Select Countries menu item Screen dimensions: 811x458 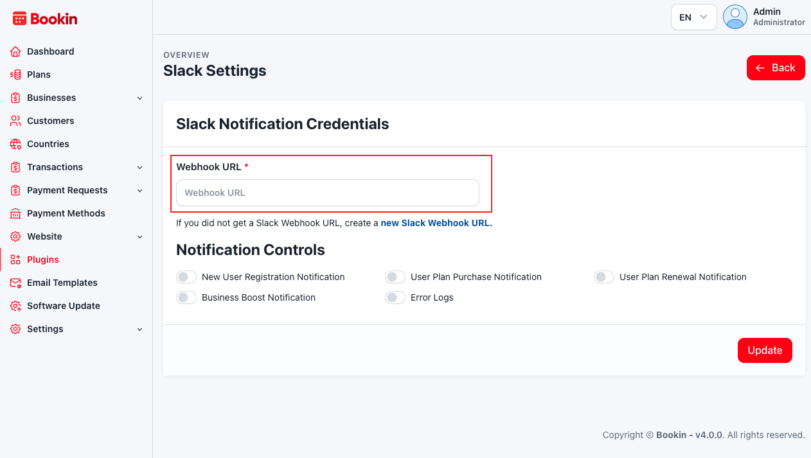(76, 144)
